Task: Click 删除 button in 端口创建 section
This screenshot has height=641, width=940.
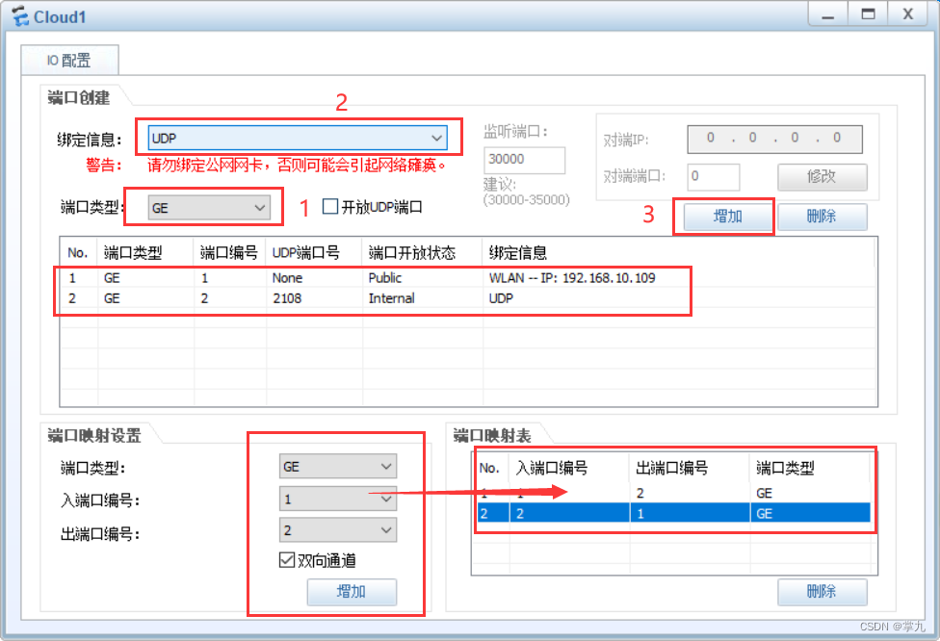Action: pos(822,217)
